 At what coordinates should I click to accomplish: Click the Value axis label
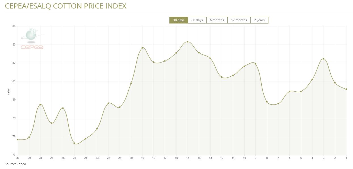(8, 91)
